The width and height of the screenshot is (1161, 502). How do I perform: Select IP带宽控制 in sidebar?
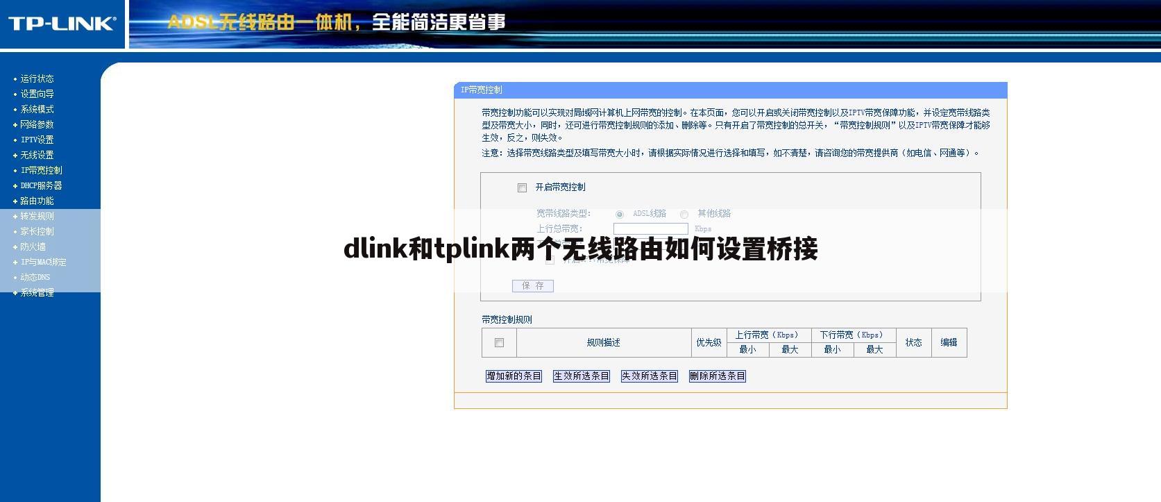41,170
